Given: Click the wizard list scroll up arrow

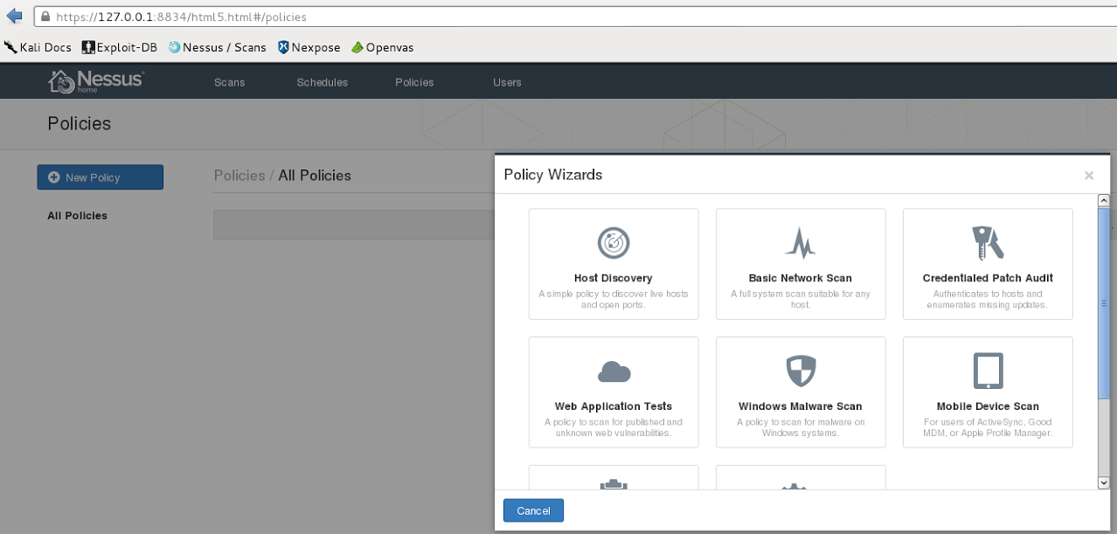Looking at the screenshot, I should pyautogui.click(x=1103, y=200).
